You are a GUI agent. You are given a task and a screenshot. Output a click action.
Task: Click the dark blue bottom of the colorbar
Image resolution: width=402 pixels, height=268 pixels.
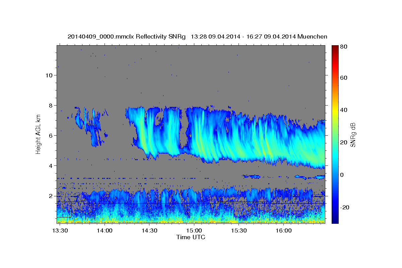click(x=335, y=219)
